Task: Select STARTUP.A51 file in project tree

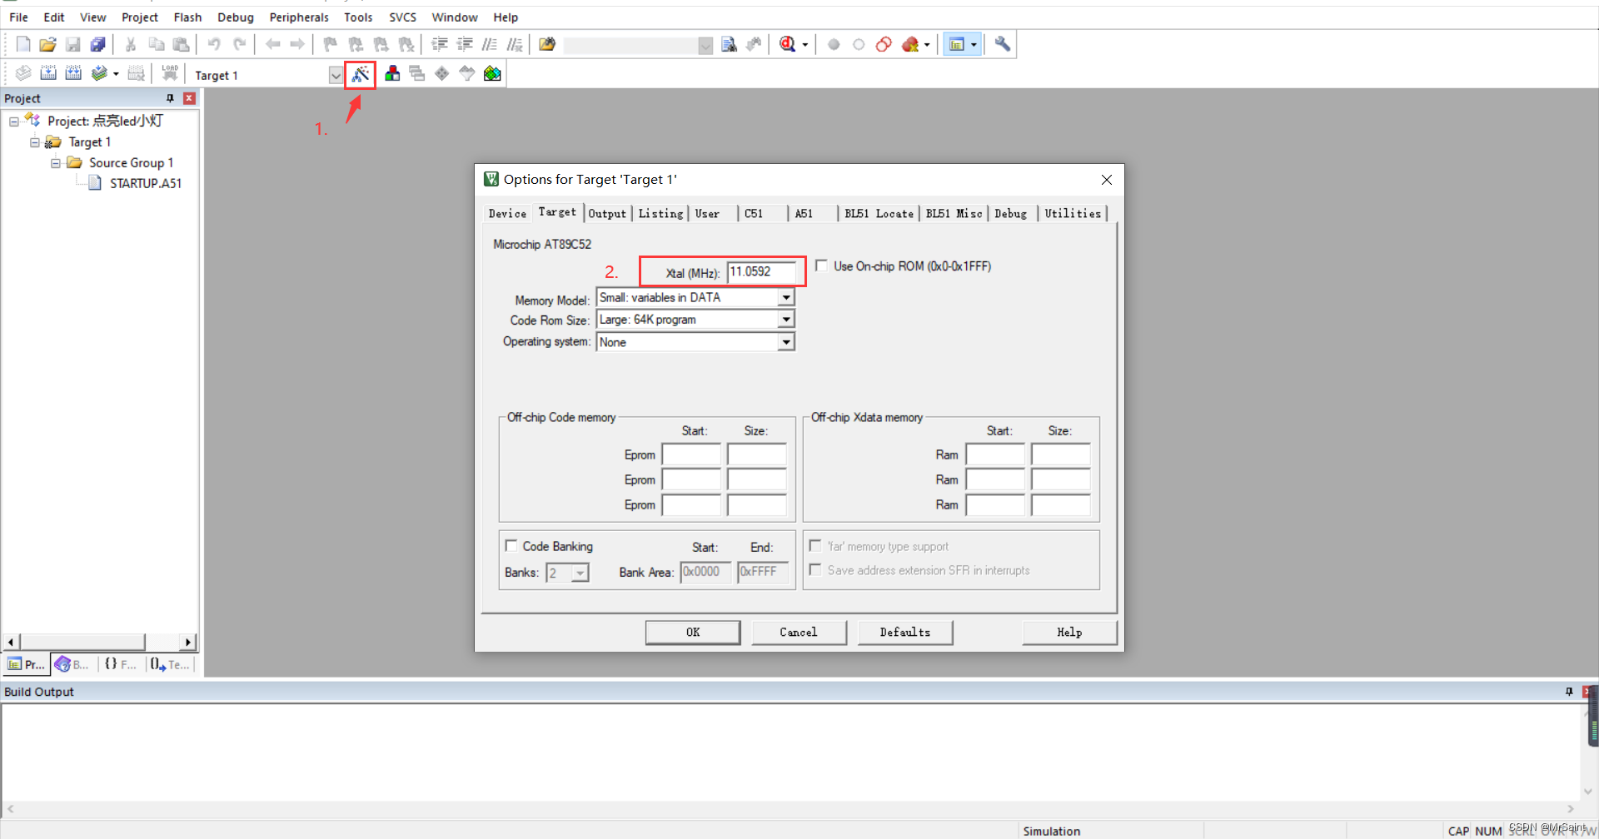Action: click(146, 183)
